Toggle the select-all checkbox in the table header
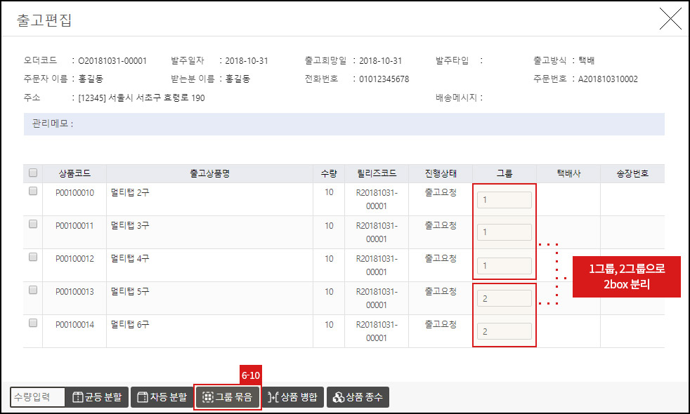 click(32, 173)
